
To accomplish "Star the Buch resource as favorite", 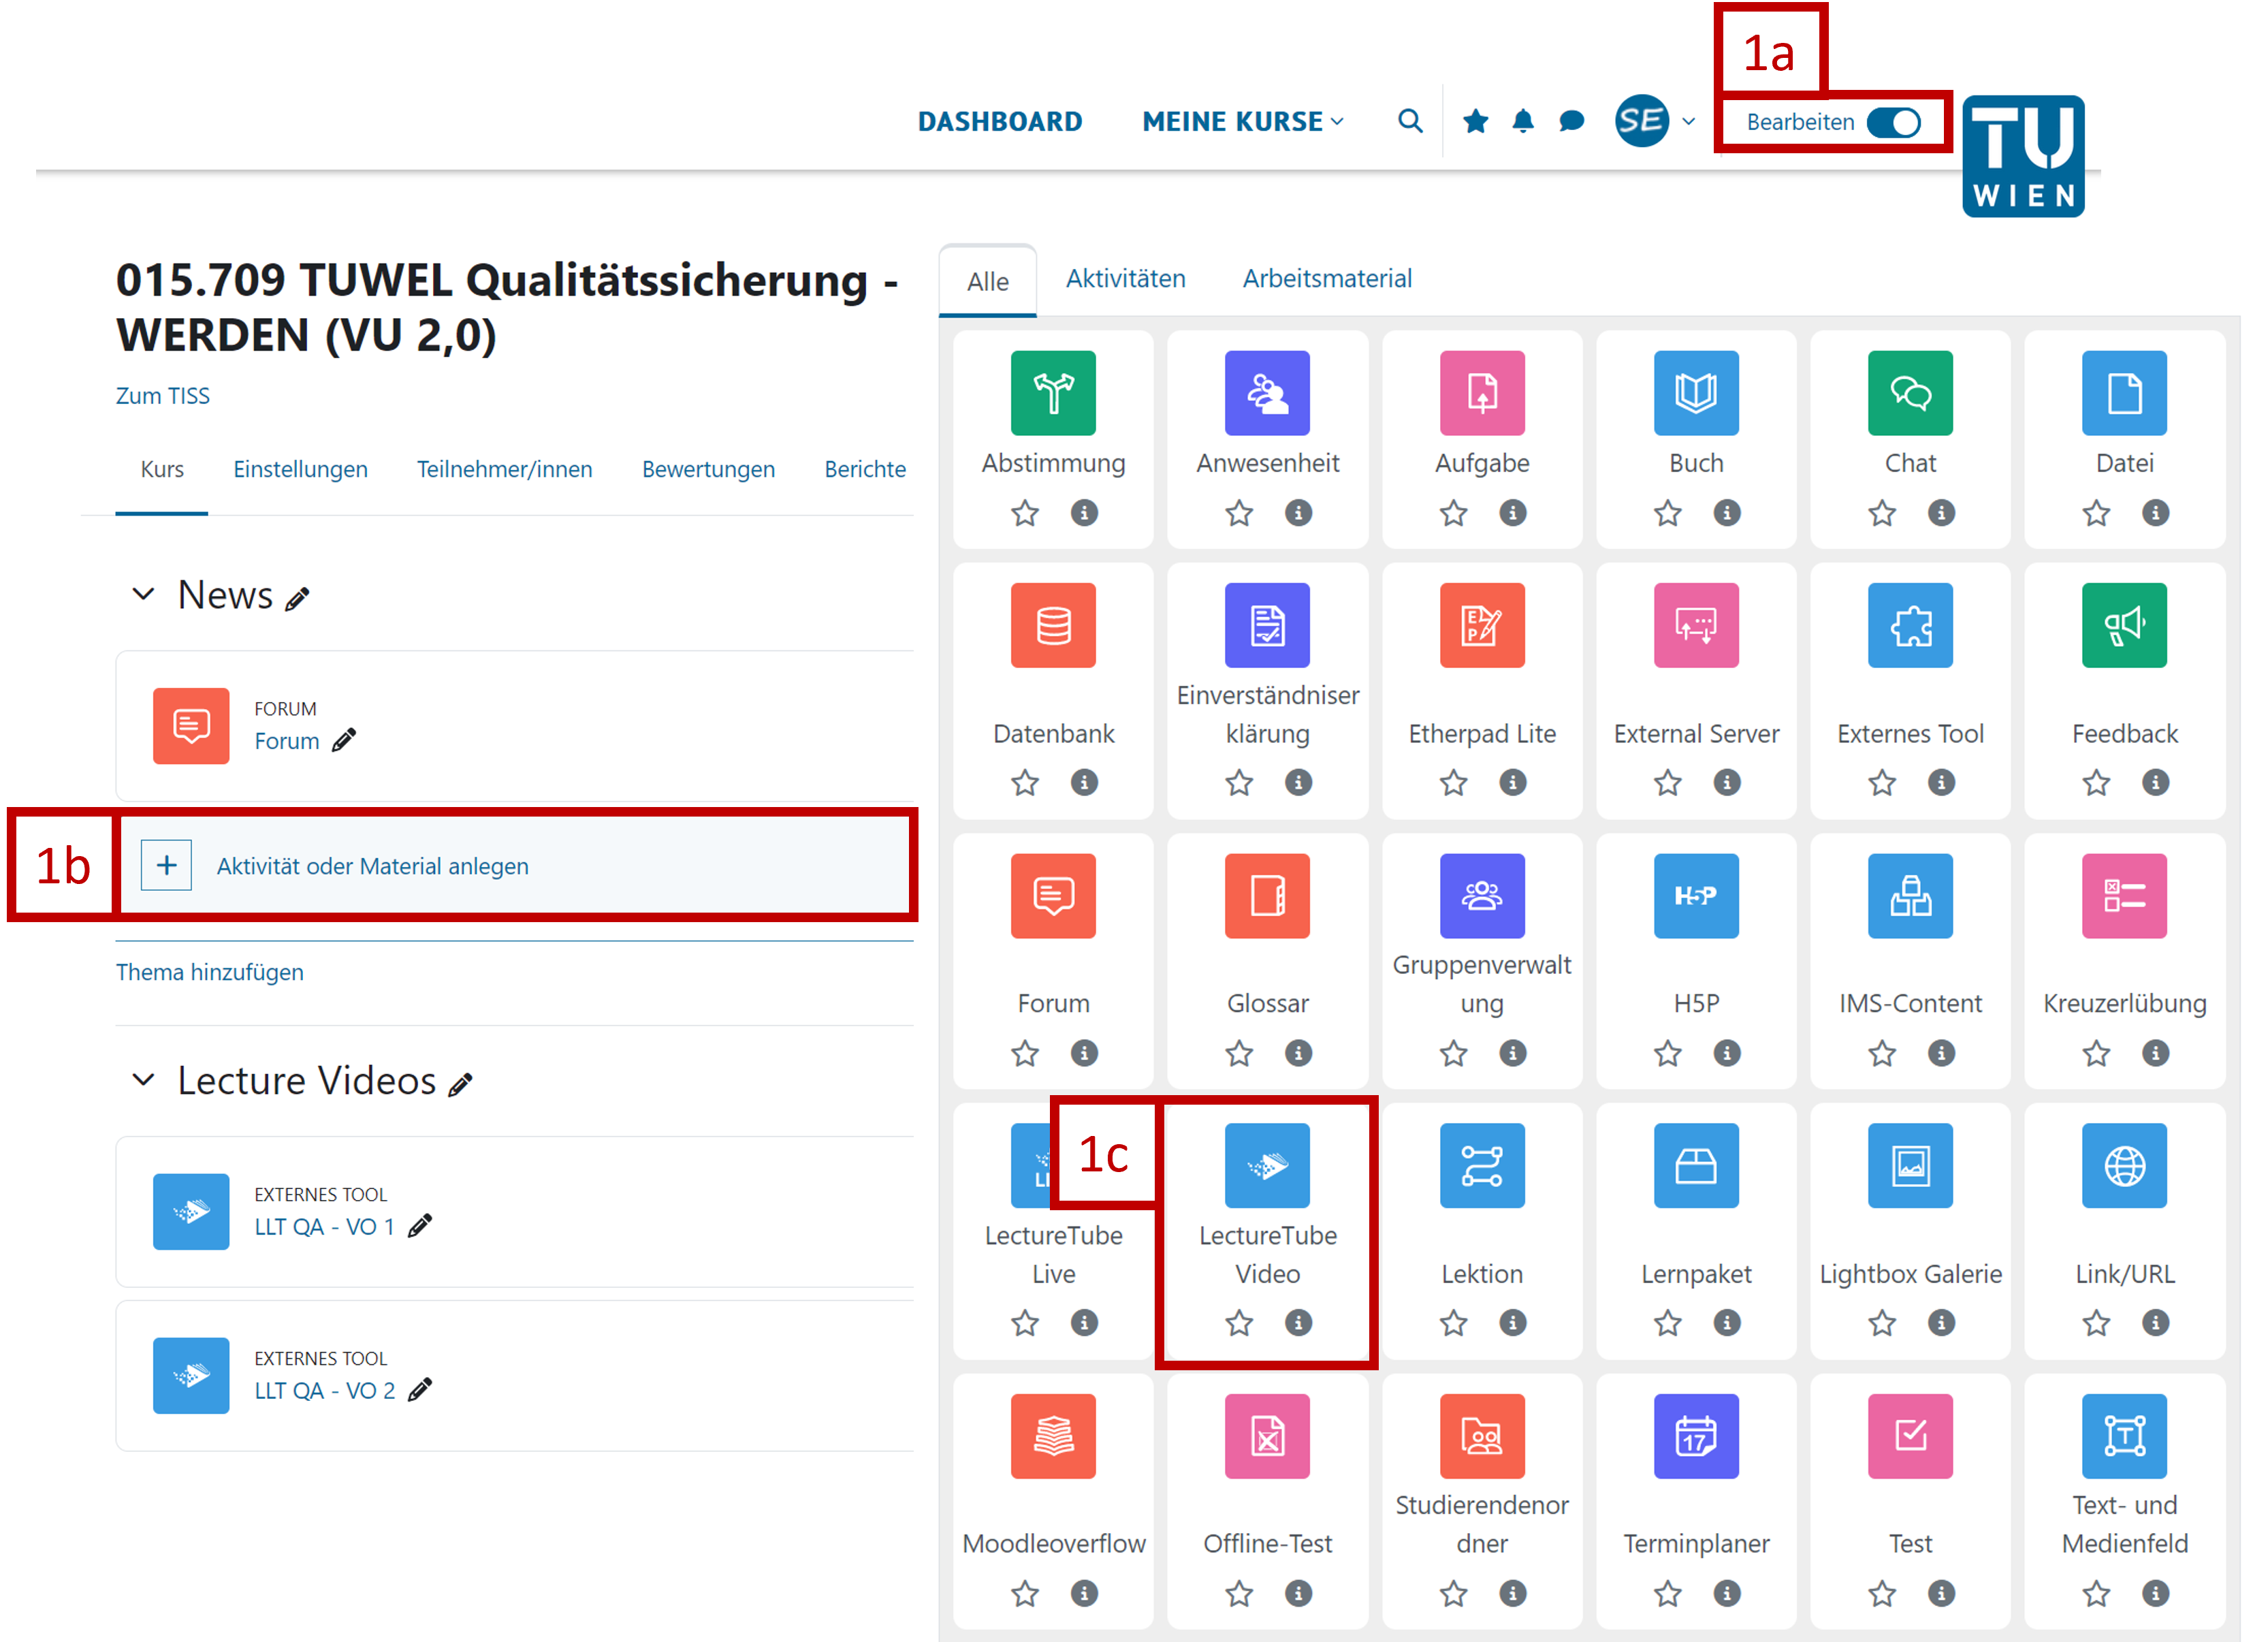I will [1667, 514].
